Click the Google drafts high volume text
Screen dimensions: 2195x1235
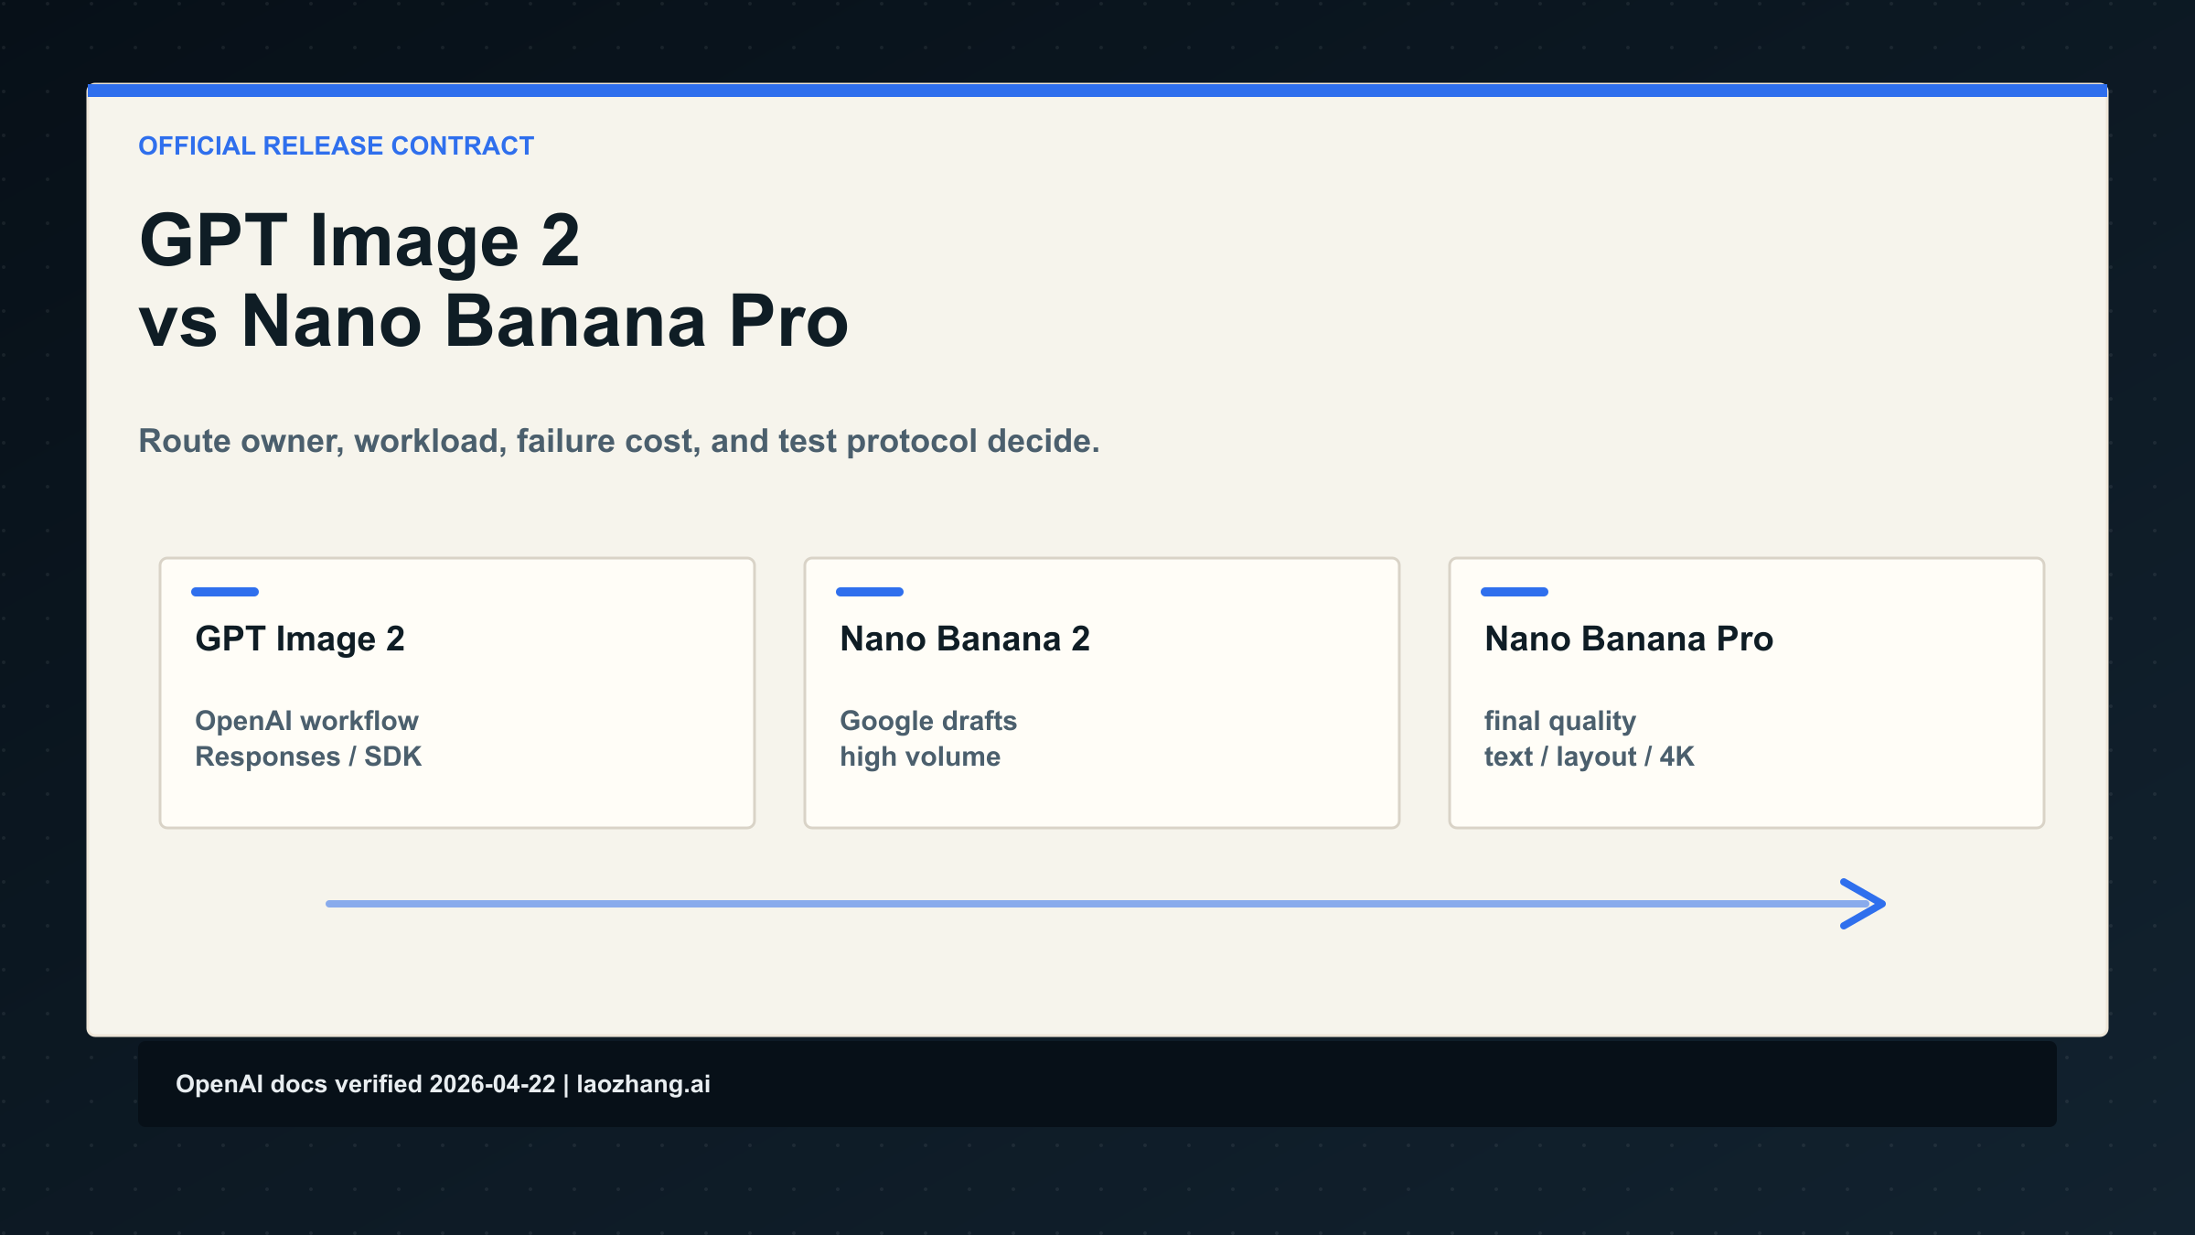(927, 738)
